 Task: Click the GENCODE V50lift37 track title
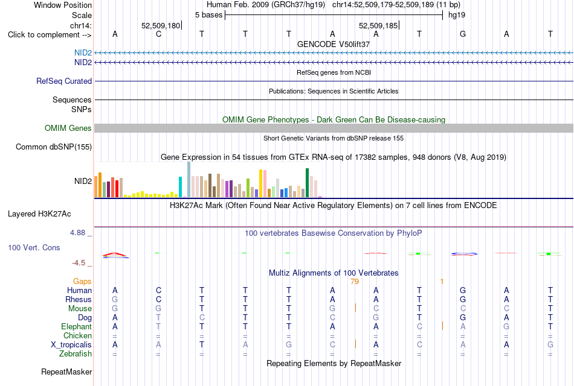(x=334, y=44)
